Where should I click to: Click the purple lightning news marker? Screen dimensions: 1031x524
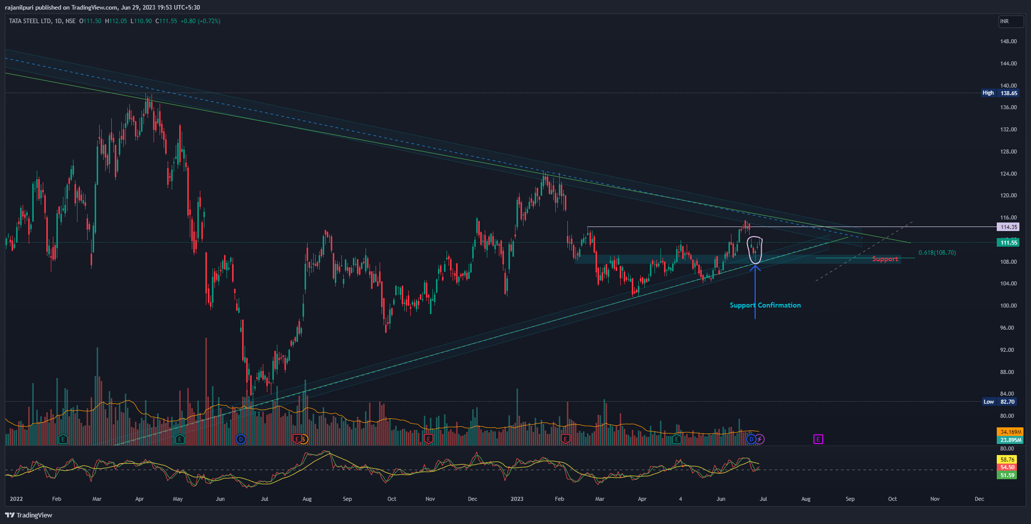coord(760,439)
